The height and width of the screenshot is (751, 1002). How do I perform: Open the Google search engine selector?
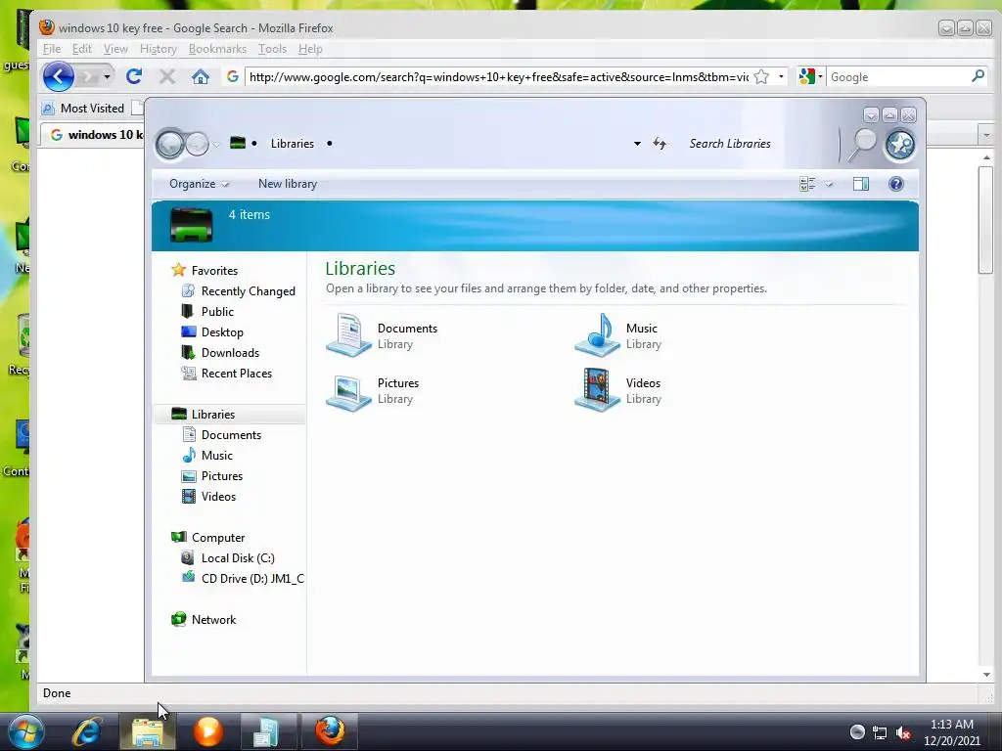point(810,76)
